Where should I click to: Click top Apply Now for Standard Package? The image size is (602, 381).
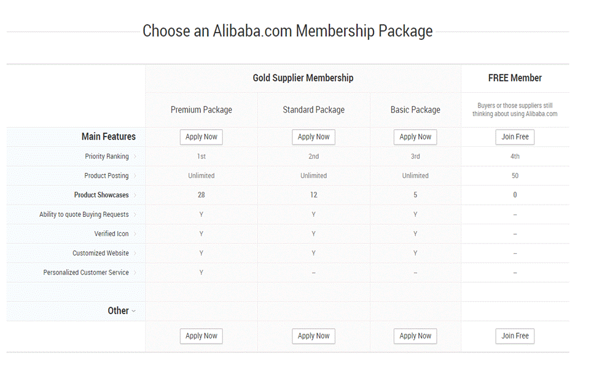(313, 137)
